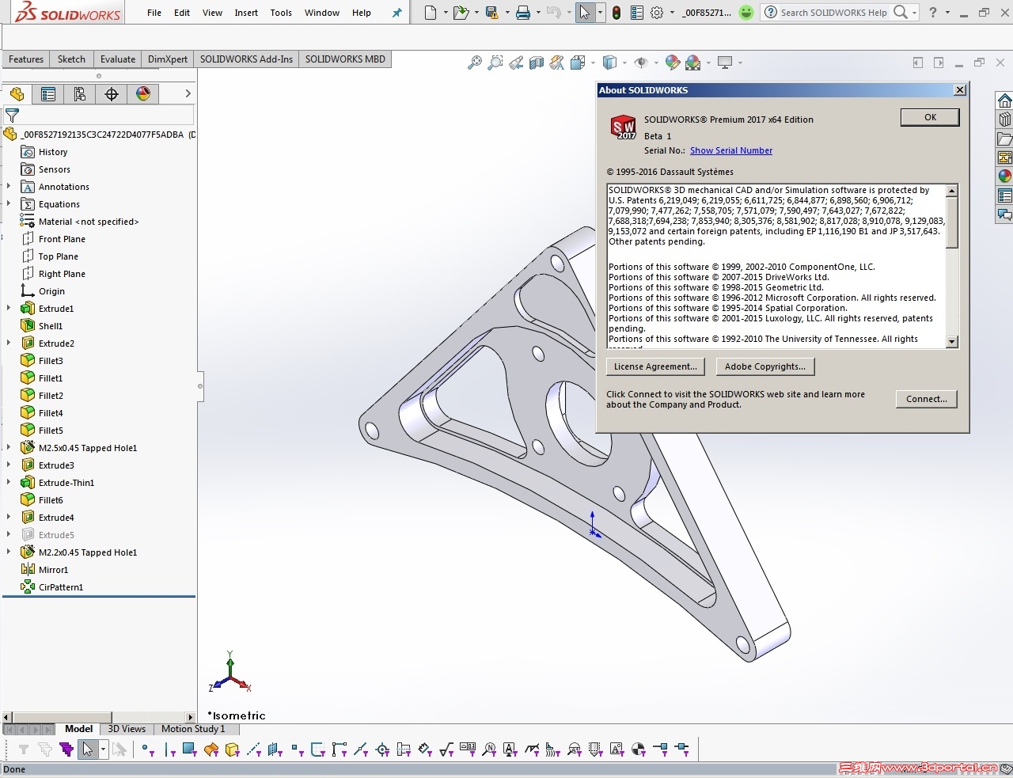This screenshot has height=778, width=1013.
Task: Open the Tools menu
Action: (x=281, y=13)
